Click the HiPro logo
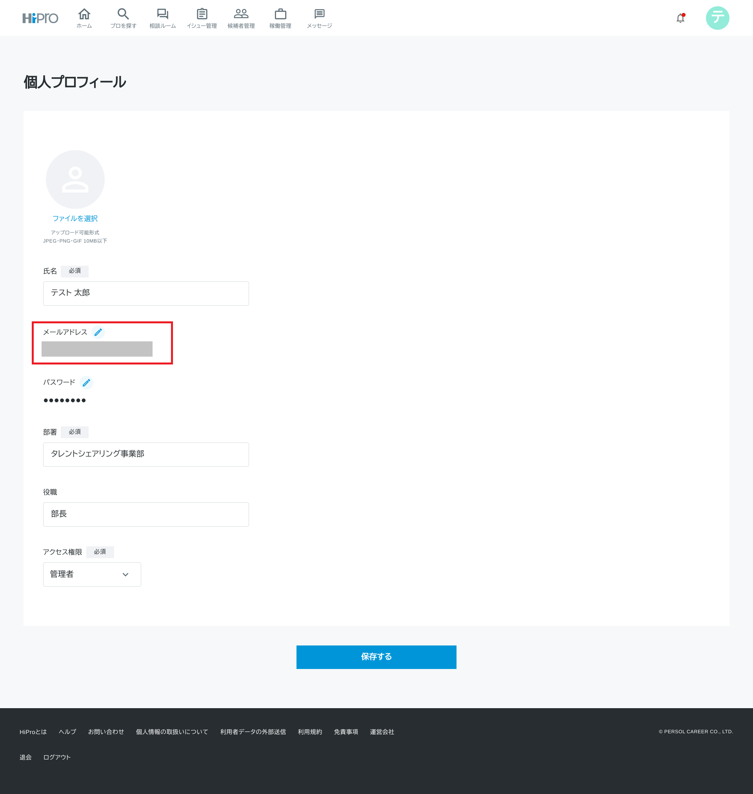 [x=40, y=18]
